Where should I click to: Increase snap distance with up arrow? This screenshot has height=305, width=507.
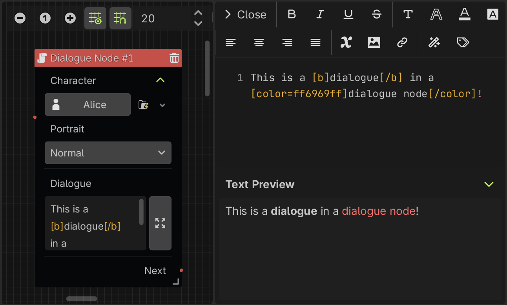tap(198, 13)
